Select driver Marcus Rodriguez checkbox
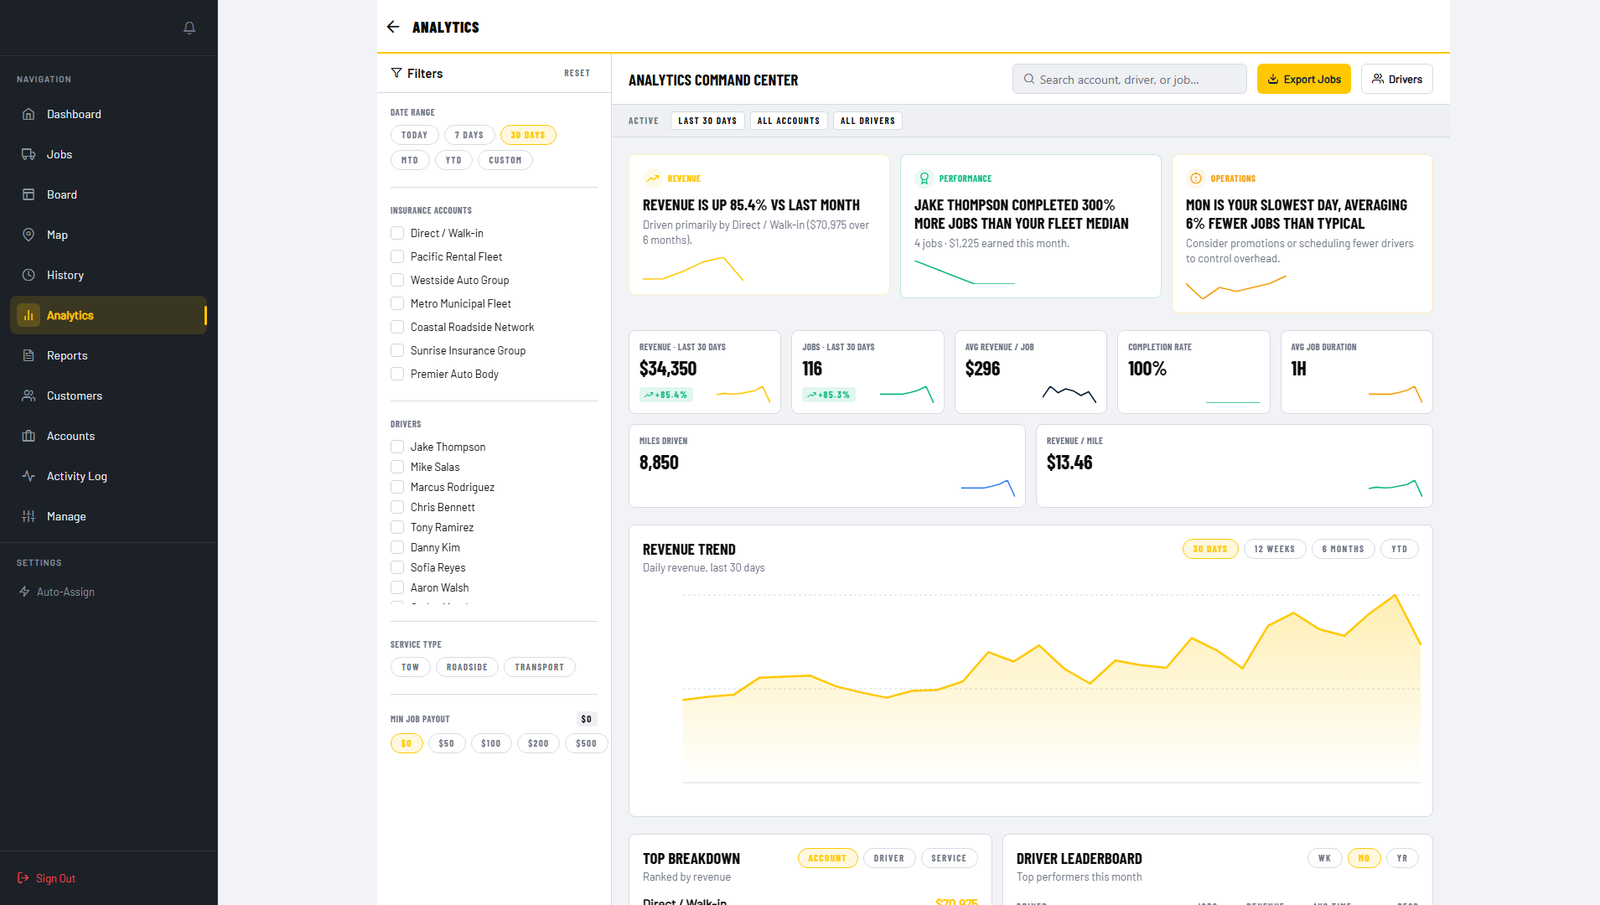 [x=397, y=487]
